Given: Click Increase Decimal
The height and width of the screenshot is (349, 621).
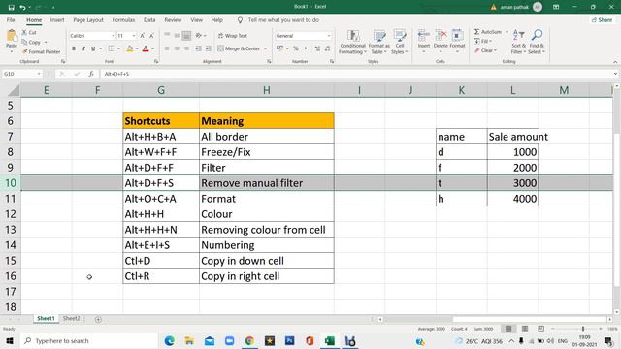Looking at the screenshot, I should (x=317, y=48).
